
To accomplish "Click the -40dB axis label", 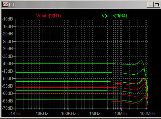I will point(7,63).
